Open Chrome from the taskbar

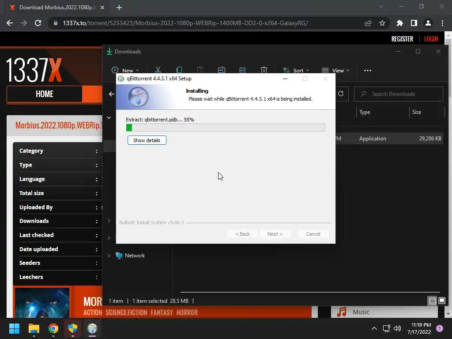tap(53, 328)
